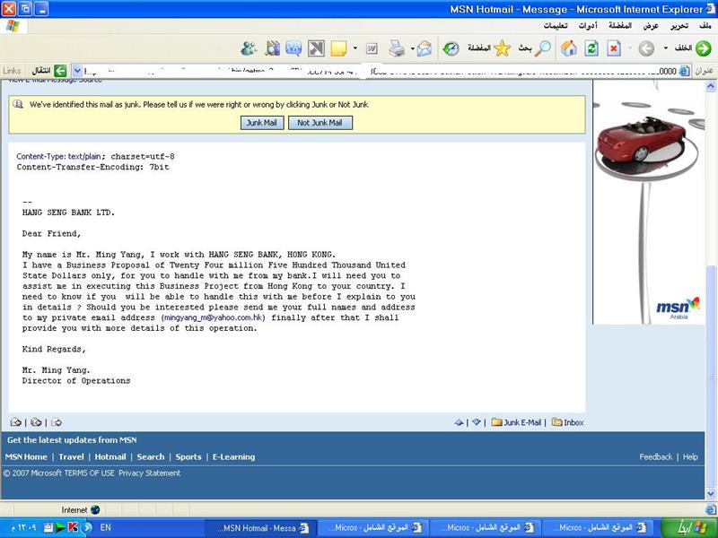
Task: Open the back history dropdown arrow
Action: point(666,48)
